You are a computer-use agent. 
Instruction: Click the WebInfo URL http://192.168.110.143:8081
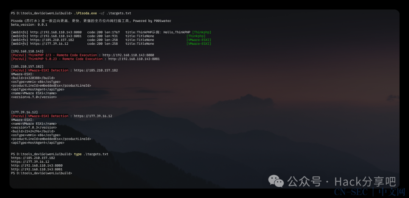[x=56, y=36]
